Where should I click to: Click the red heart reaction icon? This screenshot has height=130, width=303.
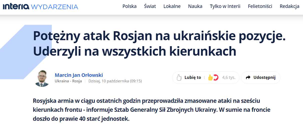coord(216,78)
